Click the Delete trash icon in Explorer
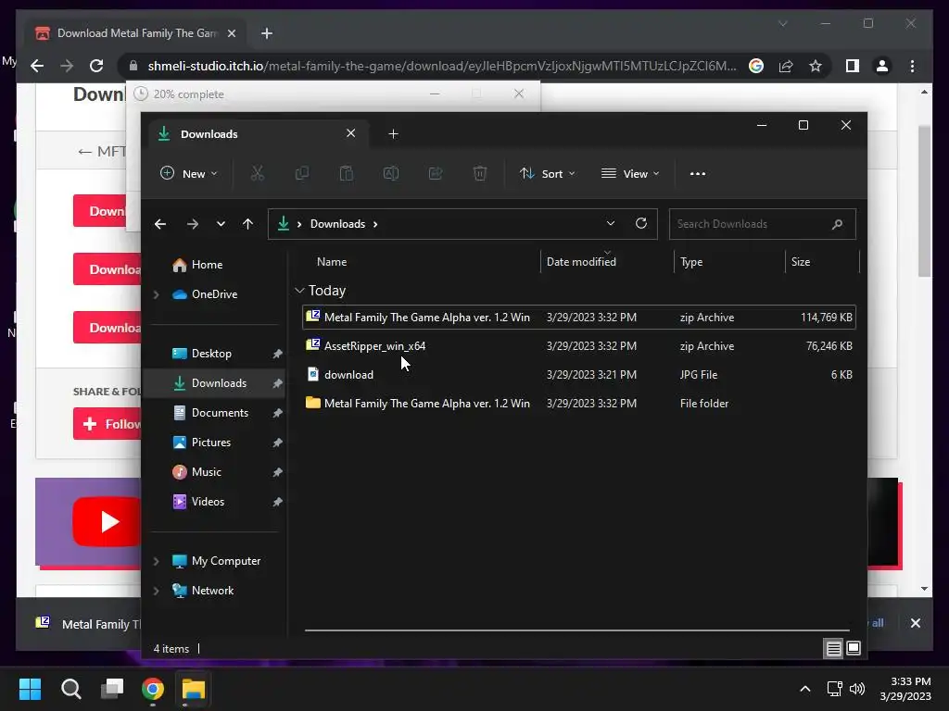The height and width of the screenshot is (711, 949). (479, 173)
